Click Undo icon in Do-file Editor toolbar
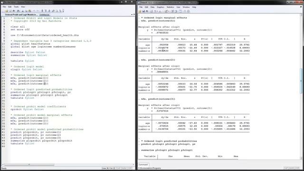This screenshot has height=171, width=304. 34,11
